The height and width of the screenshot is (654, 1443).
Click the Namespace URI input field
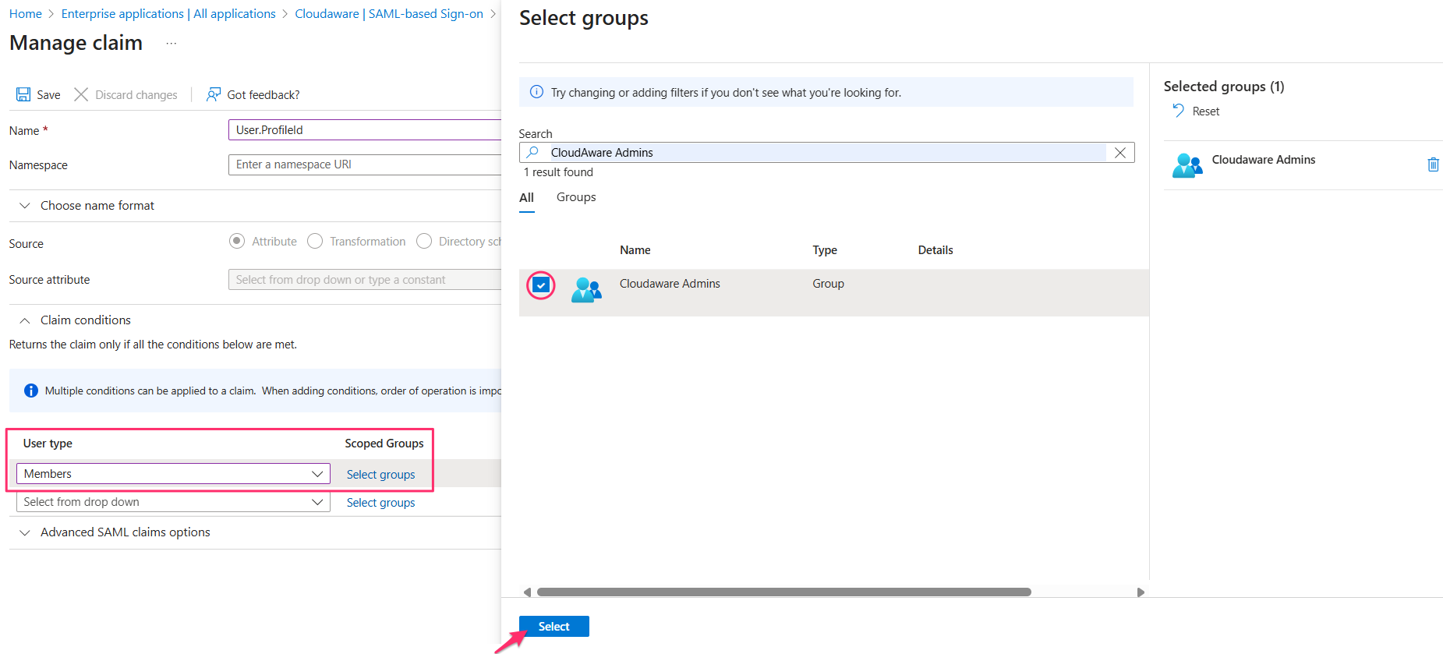pyautogui.click(x=365, y=164)
